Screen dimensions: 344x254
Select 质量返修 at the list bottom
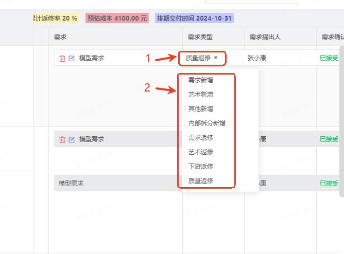(x=201, y=181)
